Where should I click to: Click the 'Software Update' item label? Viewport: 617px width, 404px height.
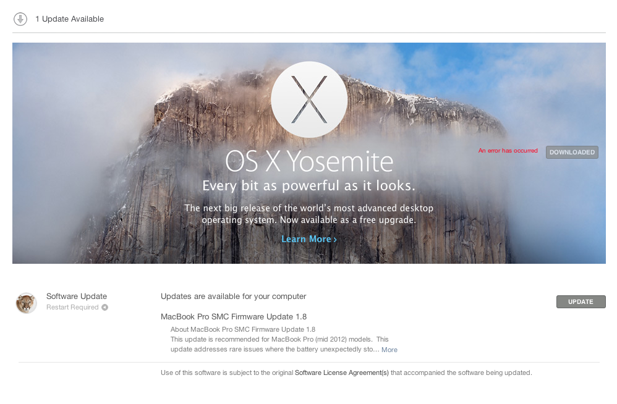click(76, 297)
